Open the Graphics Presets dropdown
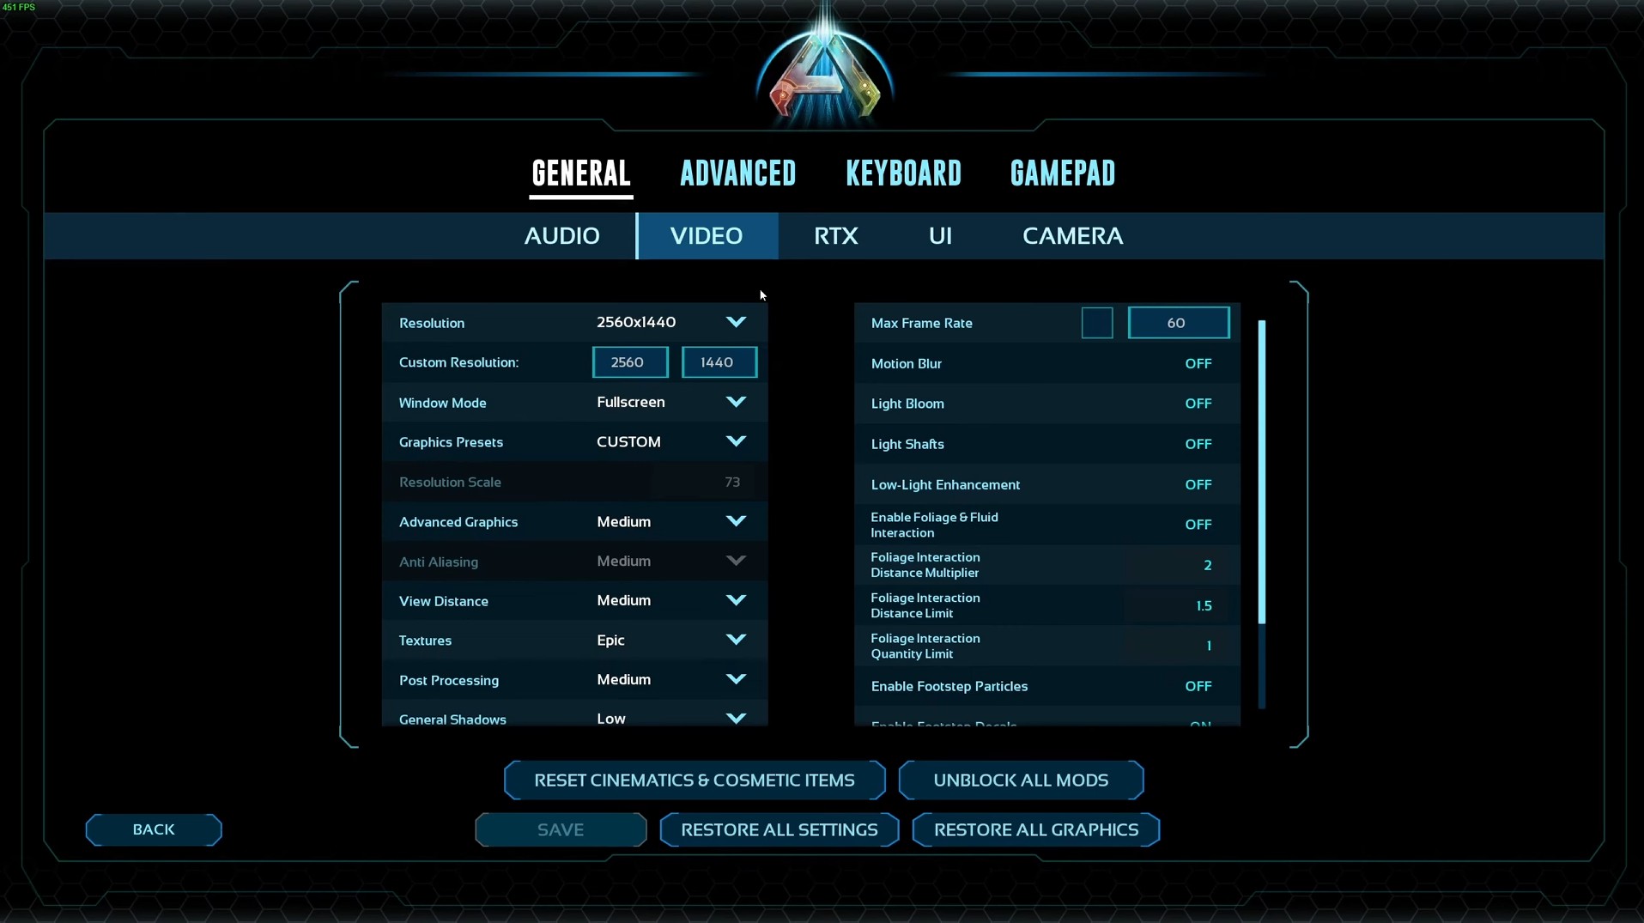 point(736,441)
